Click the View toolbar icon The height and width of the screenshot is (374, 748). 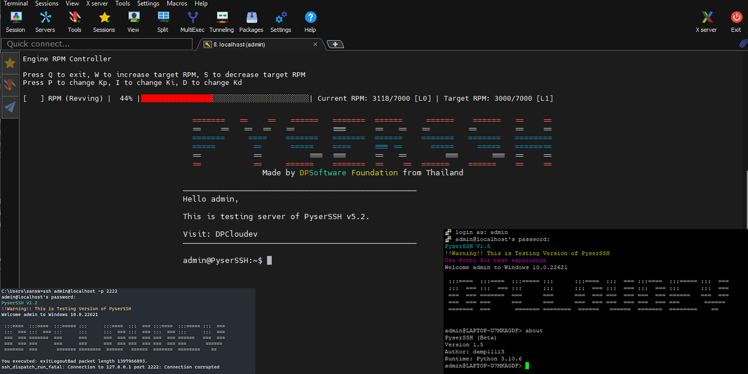(133, 22)
